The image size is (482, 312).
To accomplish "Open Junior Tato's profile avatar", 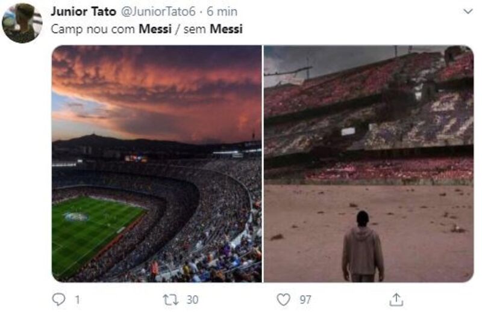I will [x=22, y=23].
